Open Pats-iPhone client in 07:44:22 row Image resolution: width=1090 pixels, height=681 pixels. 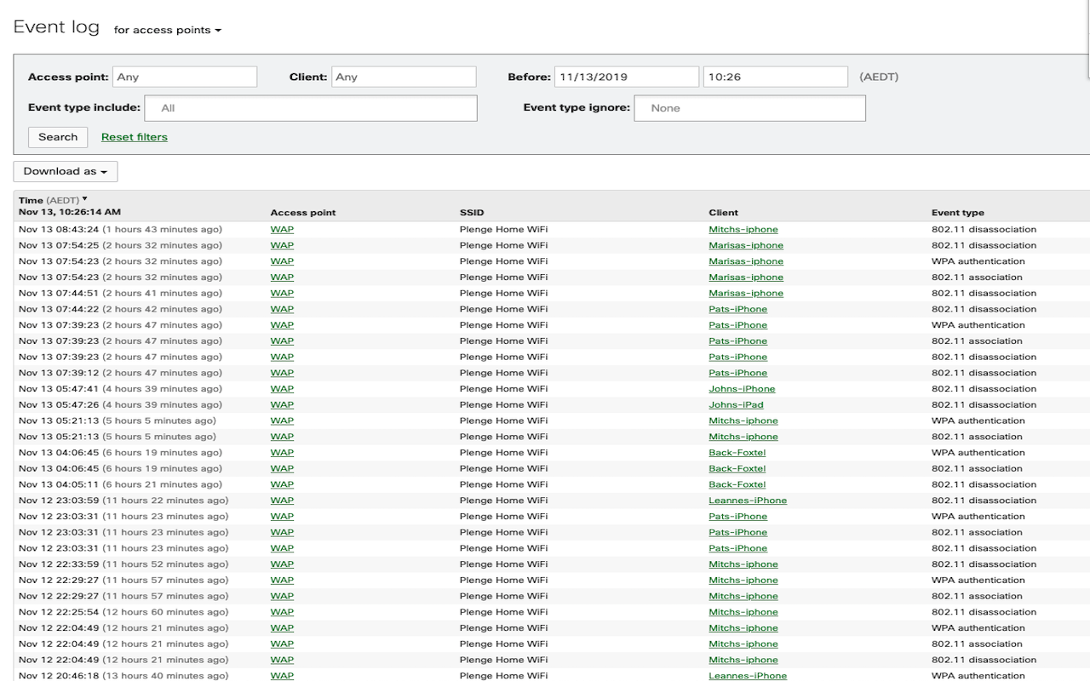(x=738, y=309)
